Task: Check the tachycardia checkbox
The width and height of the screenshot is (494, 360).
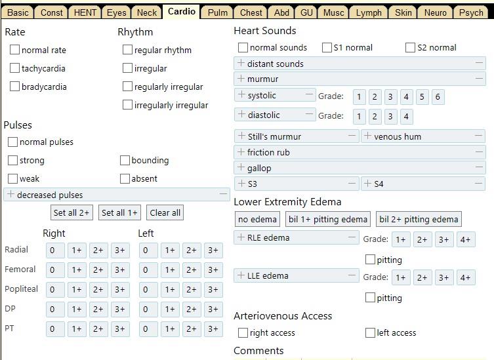Action: 14,68
